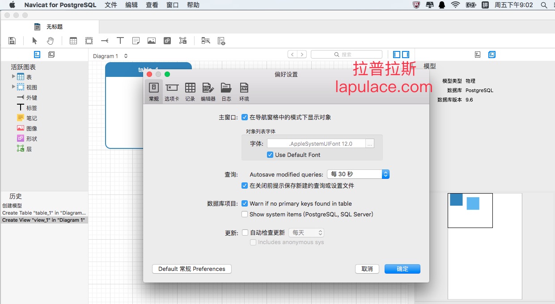
Task: Click grey stacked-diagram icon atop the left sidebar
Action: [x=51, y=55]
